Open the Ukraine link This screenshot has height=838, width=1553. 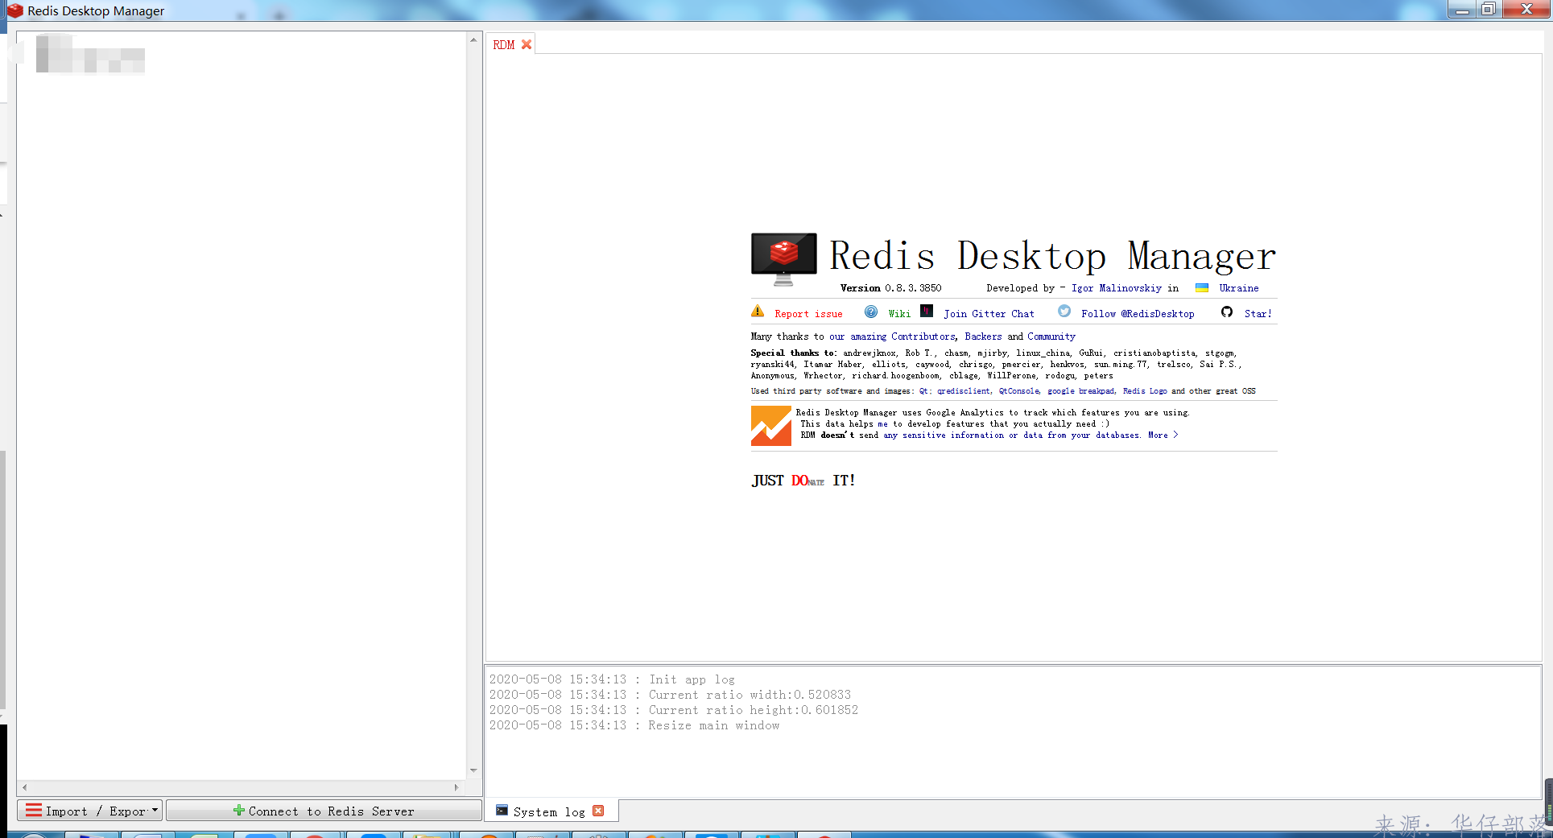click(x=1238, y=288)
